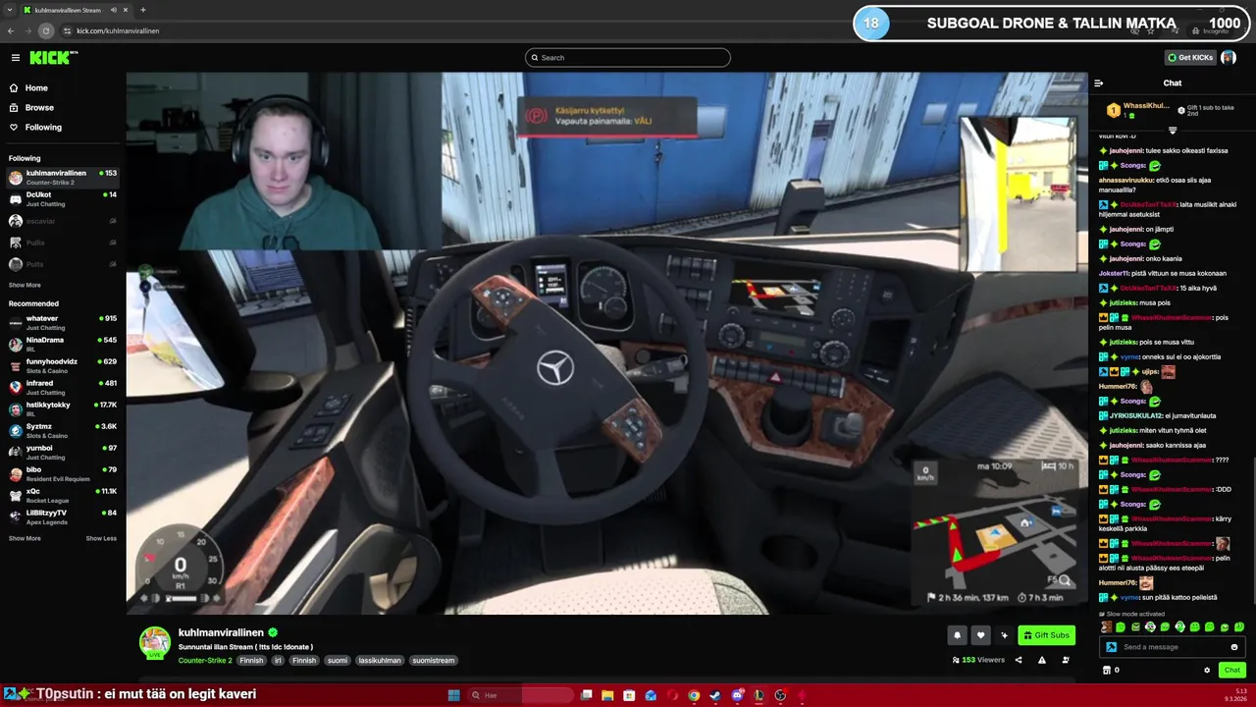Open the tab search dropdown arrow

click(9, 10)
